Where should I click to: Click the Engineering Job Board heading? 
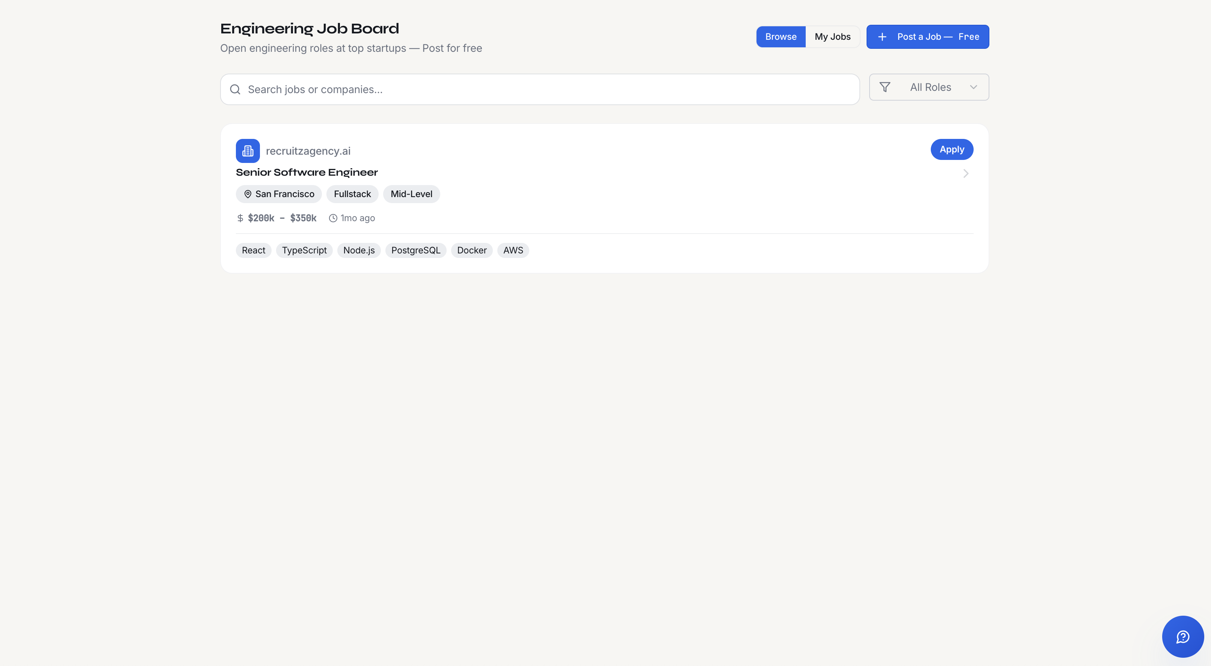coord(310,29)
